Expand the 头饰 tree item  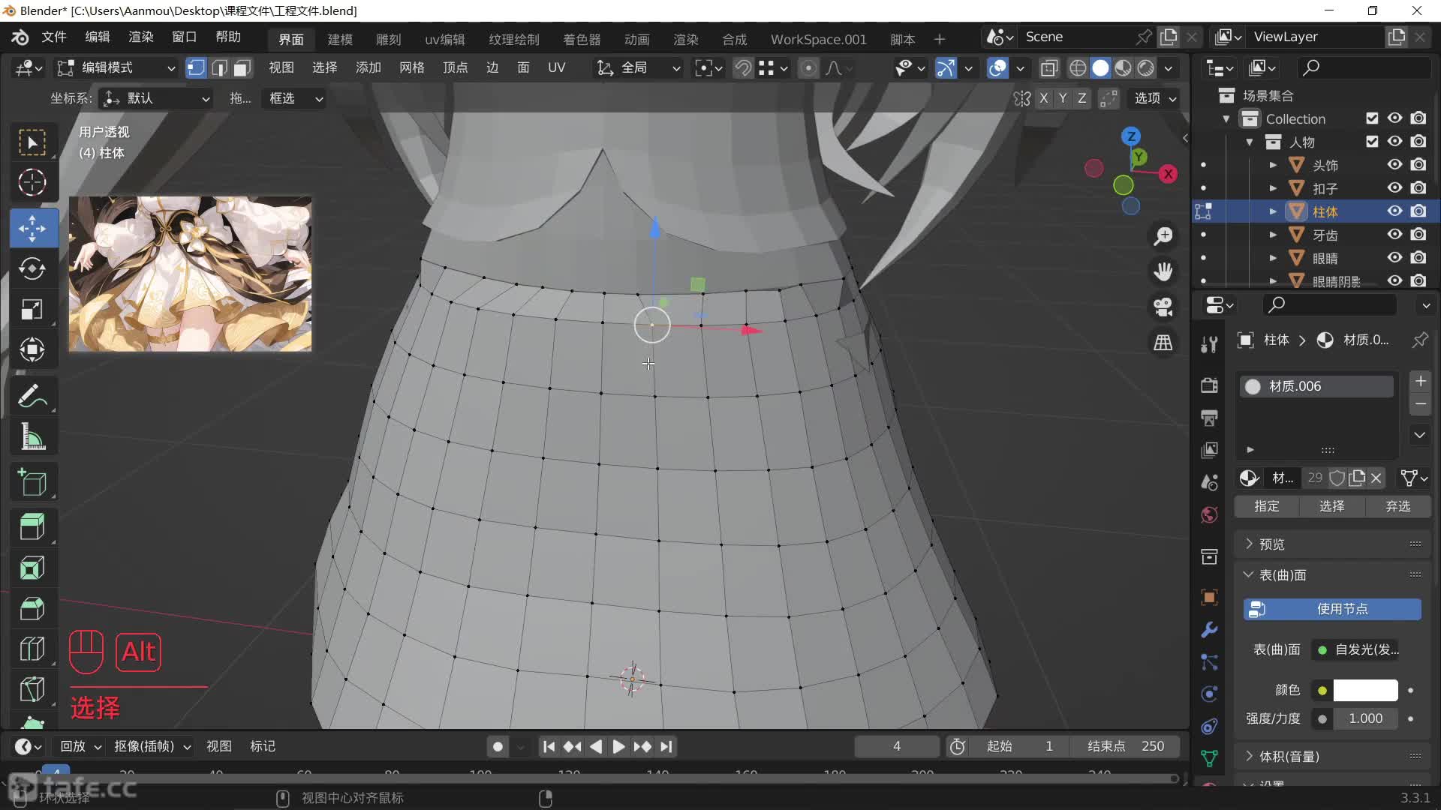pos(1273,165)
